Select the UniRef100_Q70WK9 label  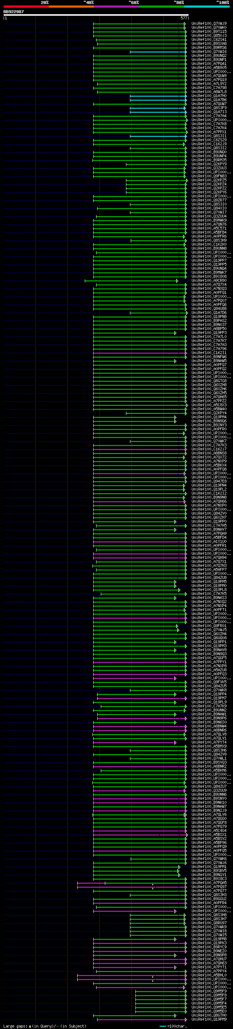(209, 927)
